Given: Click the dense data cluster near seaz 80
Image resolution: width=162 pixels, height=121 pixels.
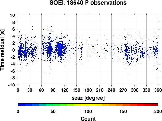Looking at the screenshot, I should (x=50, y=49).
